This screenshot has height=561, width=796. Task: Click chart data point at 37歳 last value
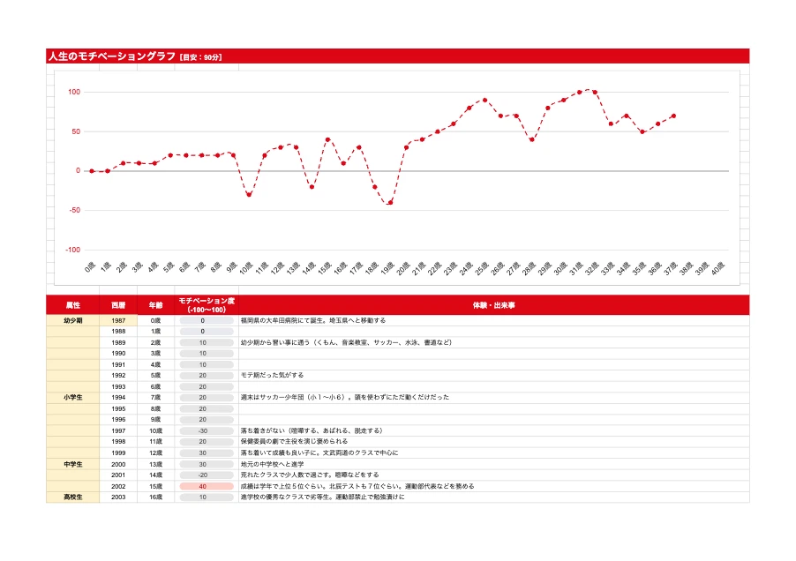point(673,116)
